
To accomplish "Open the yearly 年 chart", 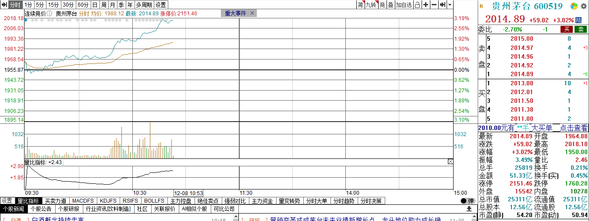I will point(130,5).
